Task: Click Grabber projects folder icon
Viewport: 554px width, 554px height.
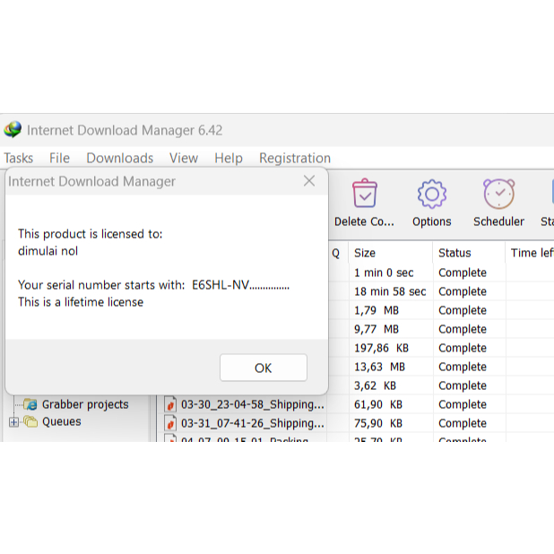Action: click(x=30, y=404)
